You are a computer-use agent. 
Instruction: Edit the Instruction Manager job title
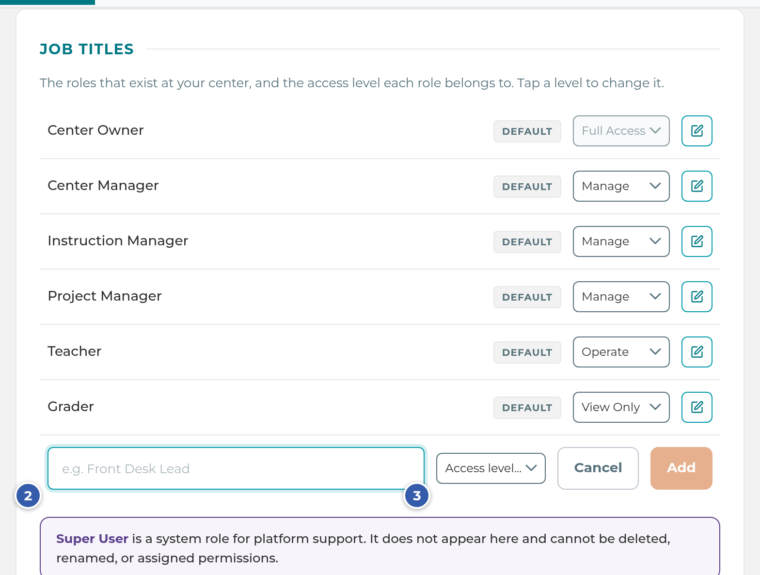pyautogui.click(x=697, y=241)
